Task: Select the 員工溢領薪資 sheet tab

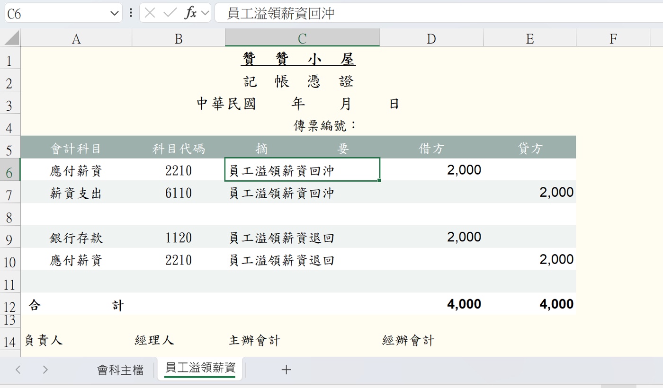Action: (x=199, y=370)
